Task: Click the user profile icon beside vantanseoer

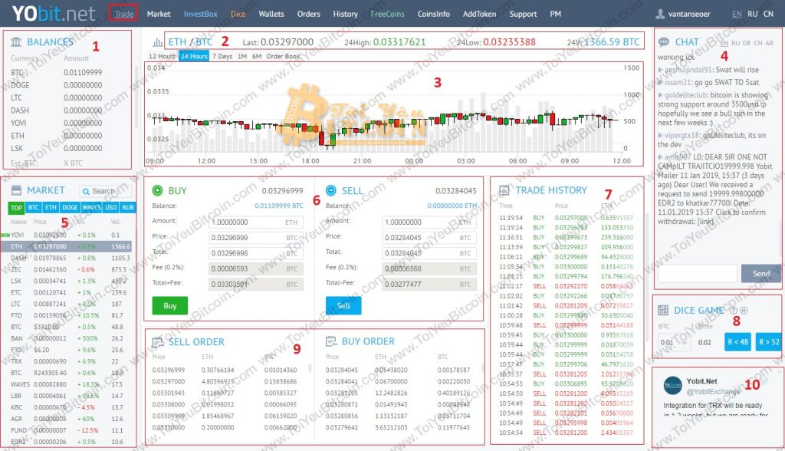Action: (x=660, y=14)
